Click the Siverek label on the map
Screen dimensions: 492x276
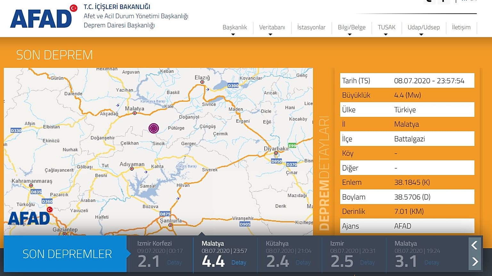coord(210,170)
